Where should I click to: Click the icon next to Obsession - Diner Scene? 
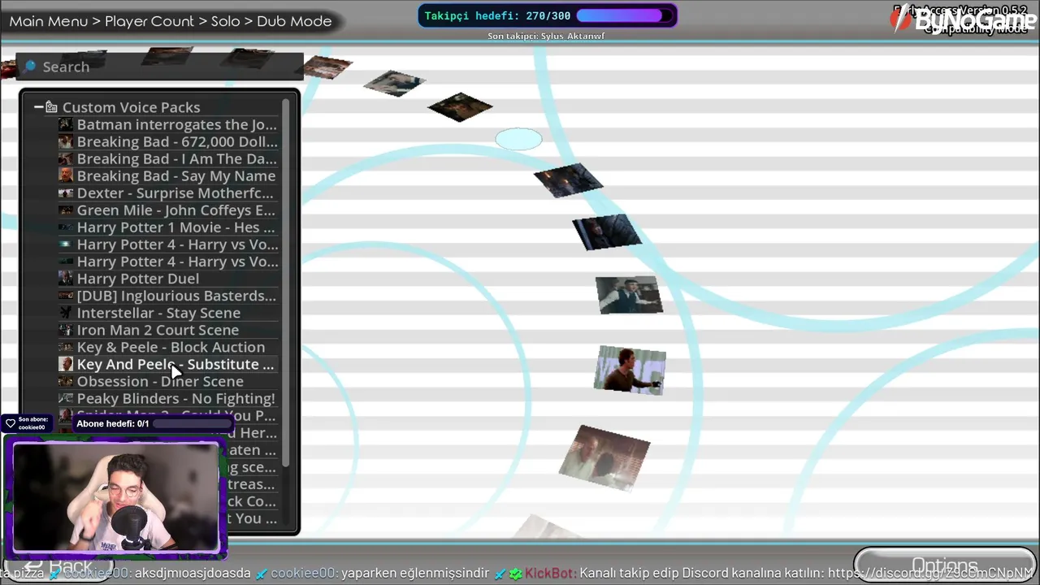tap(66, 381)
